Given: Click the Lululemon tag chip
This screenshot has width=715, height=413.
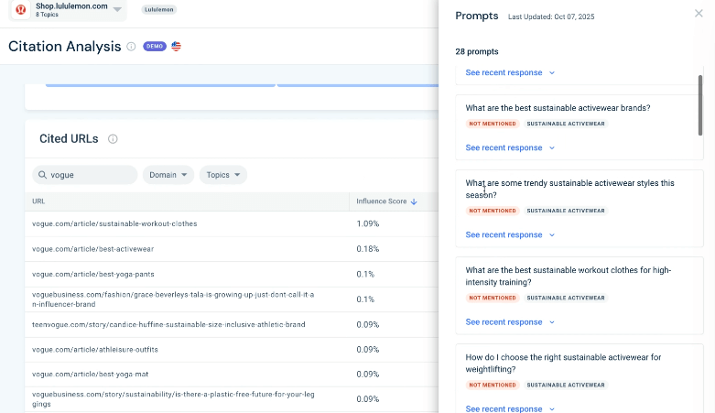Looking at the screenshot, I should tap(158, 9).
